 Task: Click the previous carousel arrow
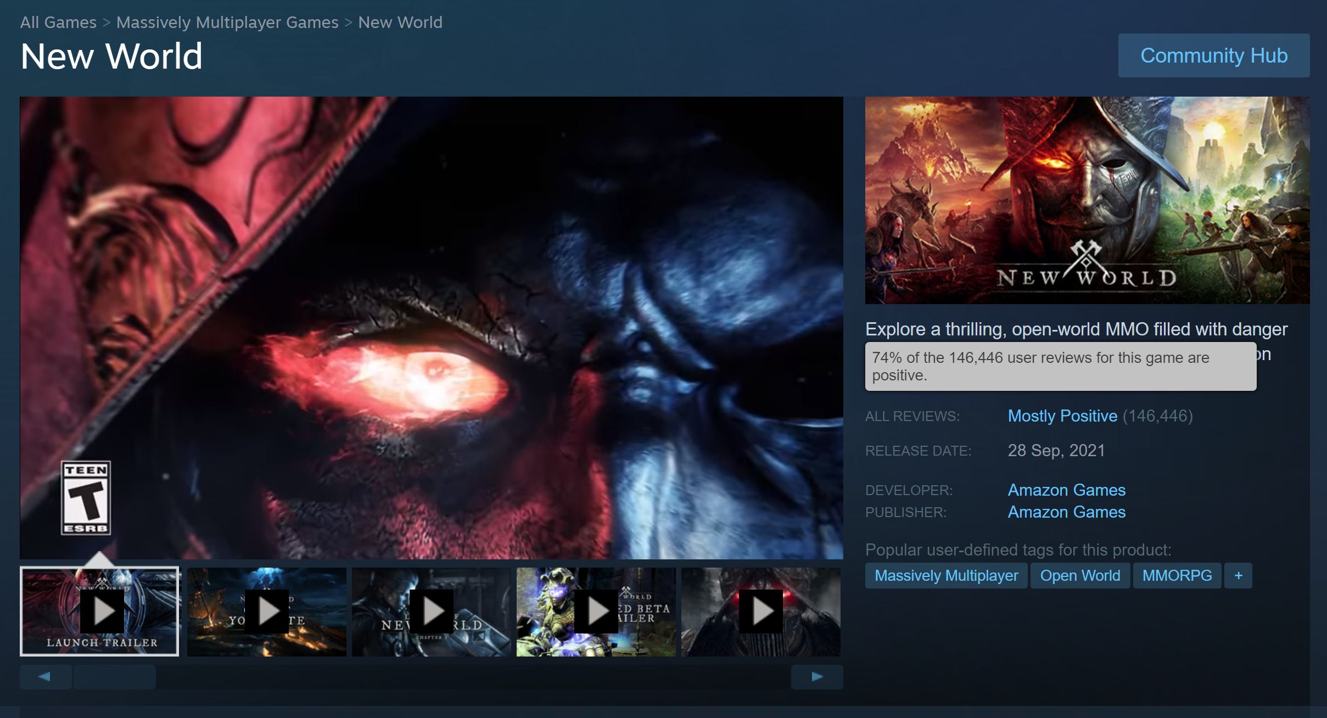coord(46,676)
